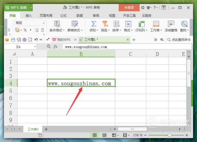The width and height of the screenshot is (197, 142).
Task: Click the Worksheet (工作表) icon
Action: tap(156, 24)
